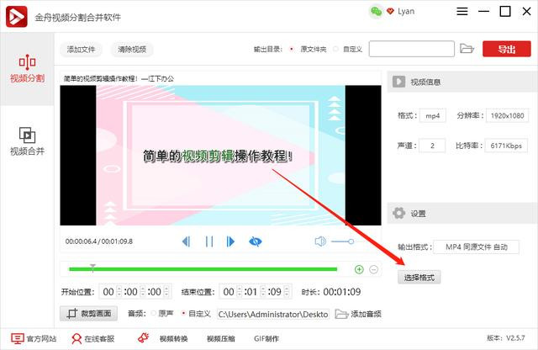Screen dimensions: 538x350
Task: Click the start position seconds field
Action: 155,292
